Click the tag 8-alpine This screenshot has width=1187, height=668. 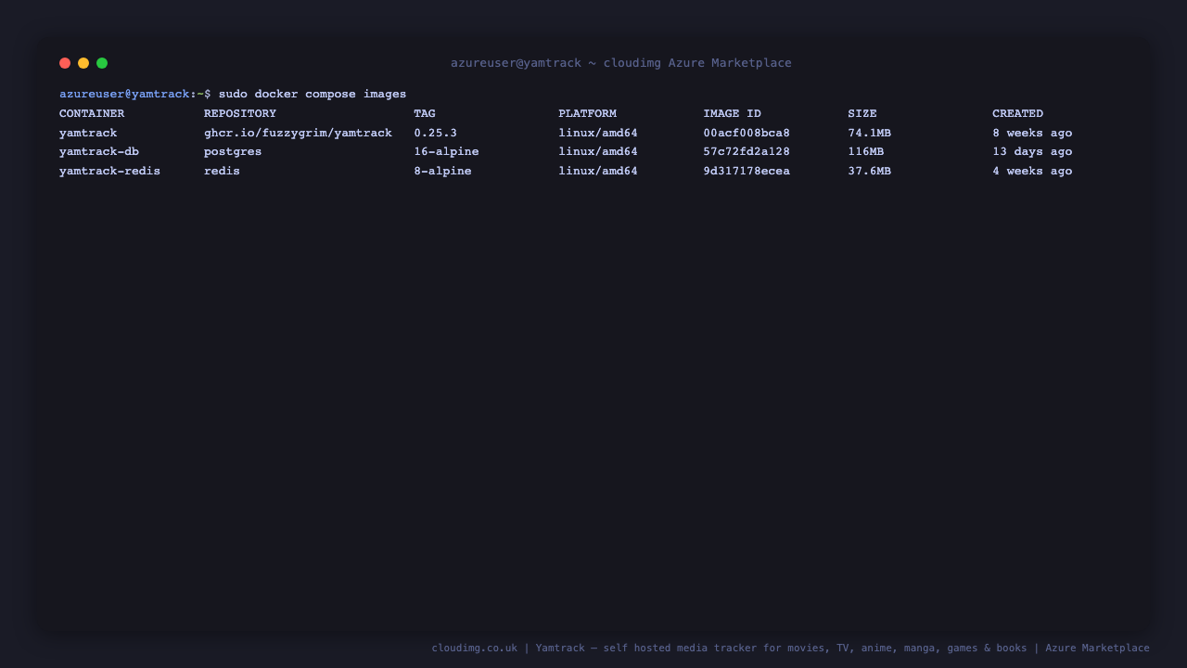(x=442, y=172)
